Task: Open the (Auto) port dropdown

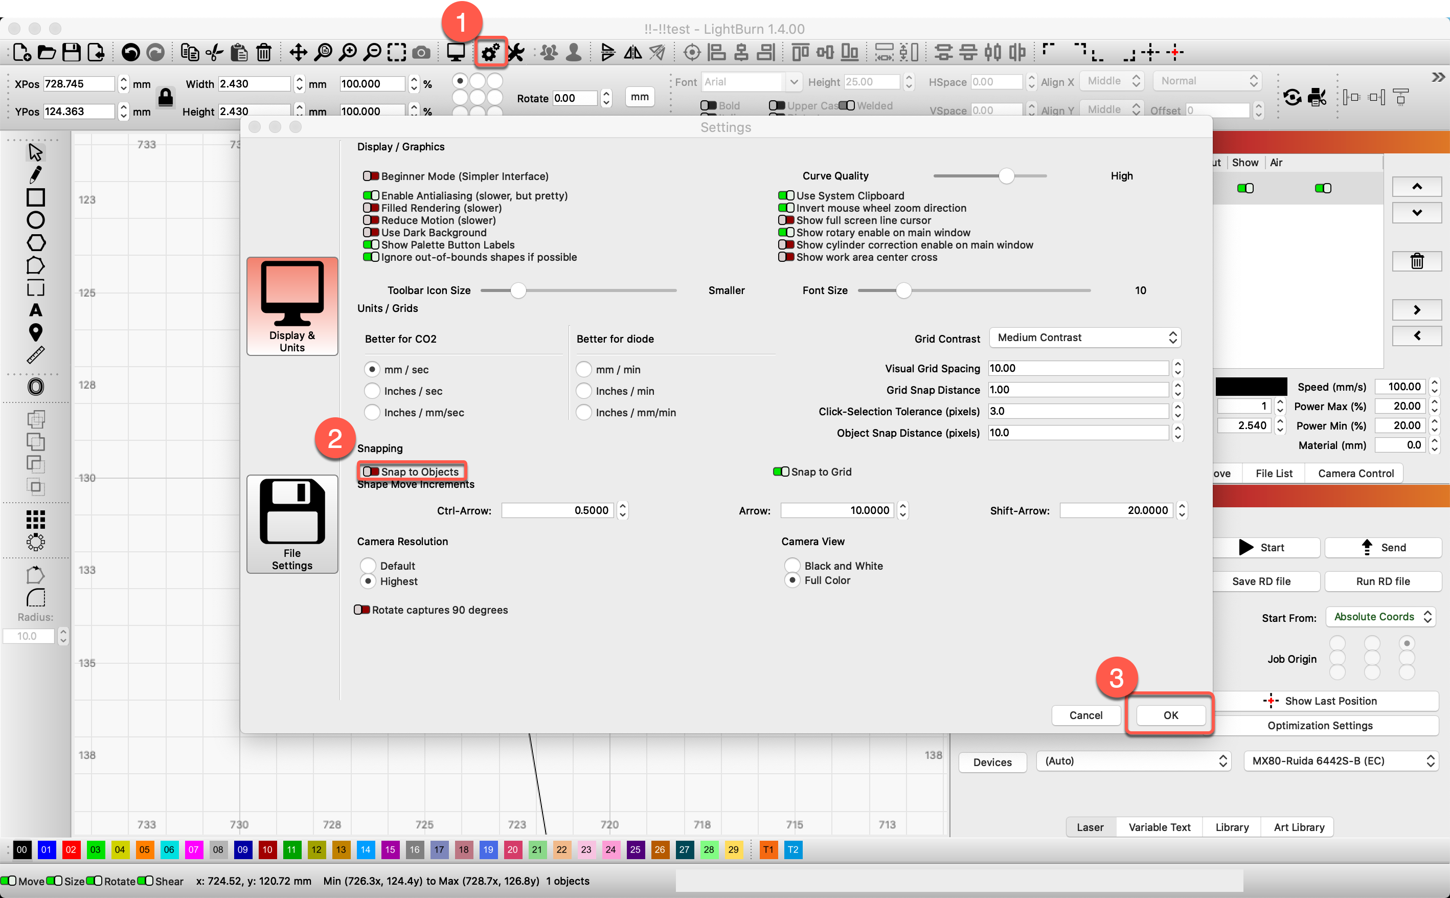Action: click(1134, 761)
